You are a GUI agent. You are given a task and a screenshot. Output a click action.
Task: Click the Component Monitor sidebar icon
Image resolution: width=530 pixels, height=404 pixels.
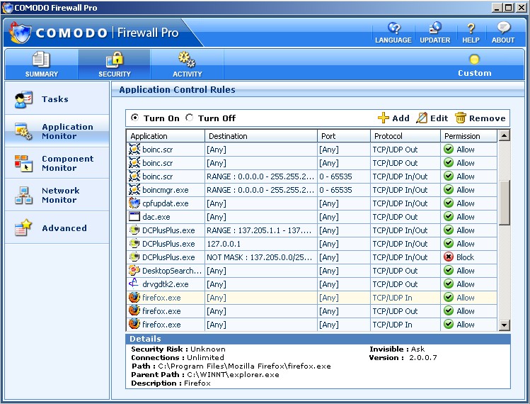[x=23, y=163]
